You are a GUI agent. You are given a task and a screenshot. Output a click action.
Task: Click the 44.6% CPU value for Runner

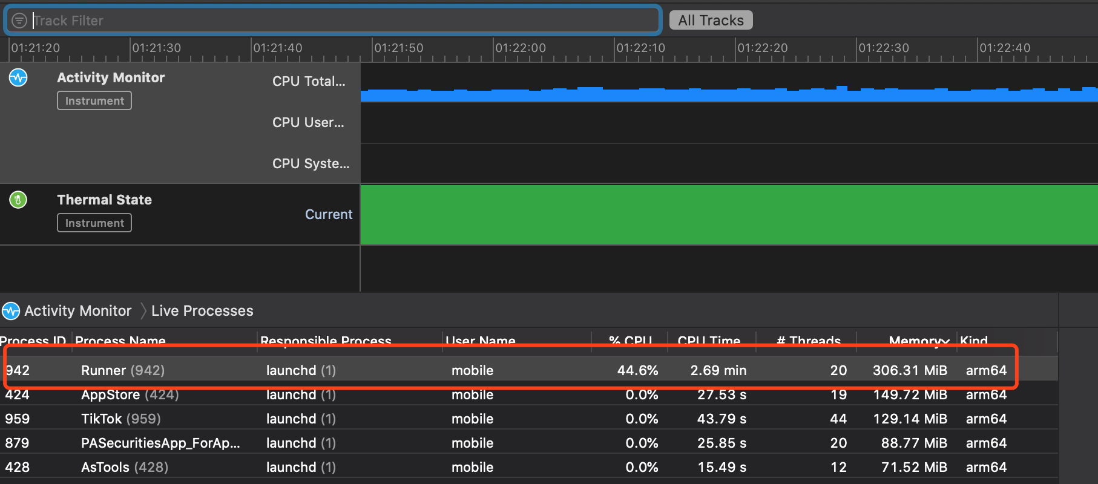(637, 370)
